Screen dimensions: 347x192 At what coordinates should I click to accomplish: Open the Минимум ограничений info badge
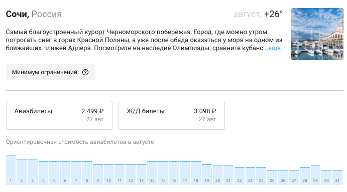(50, 72)
